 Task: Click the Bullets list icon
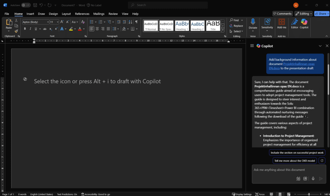pyautogui.click(x=92, y=22)
